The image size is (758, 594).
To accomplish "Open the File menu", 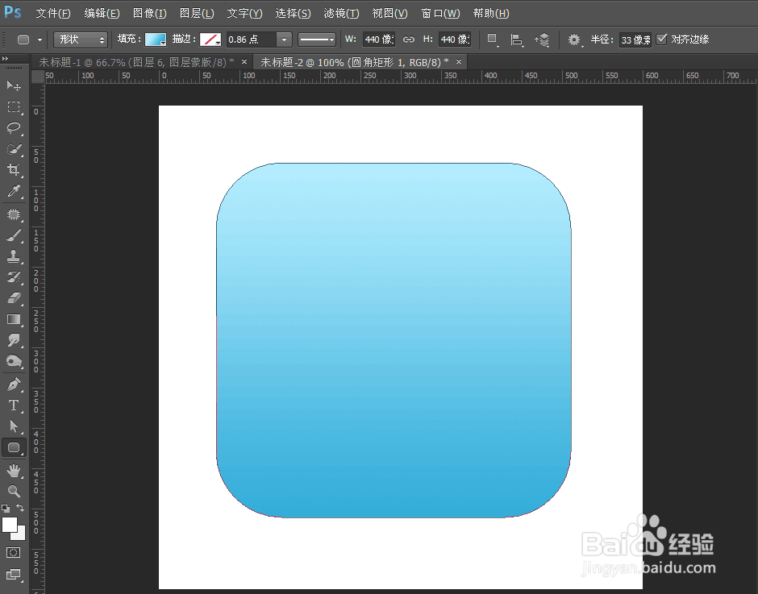I will pyautogui.click(x=53, y=13).
